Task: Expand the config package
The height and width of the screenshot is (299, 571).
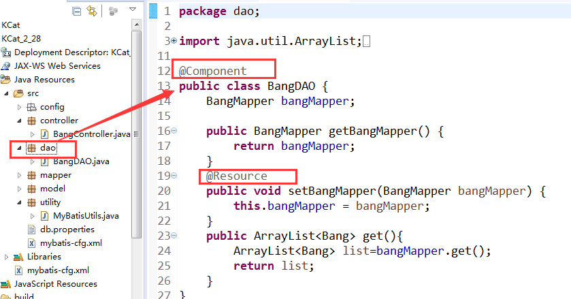Action: pyautogui.click(x=19, y=107)
